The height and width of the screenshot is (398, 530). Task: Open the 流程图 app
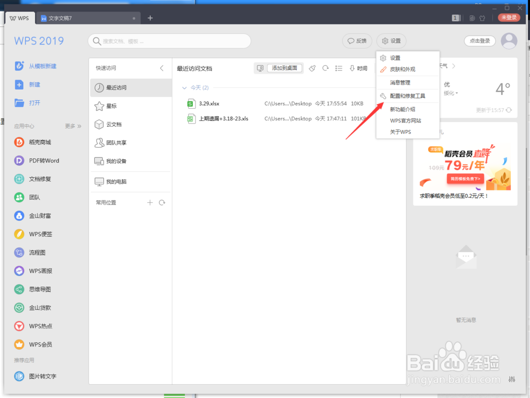click(30, 253)
